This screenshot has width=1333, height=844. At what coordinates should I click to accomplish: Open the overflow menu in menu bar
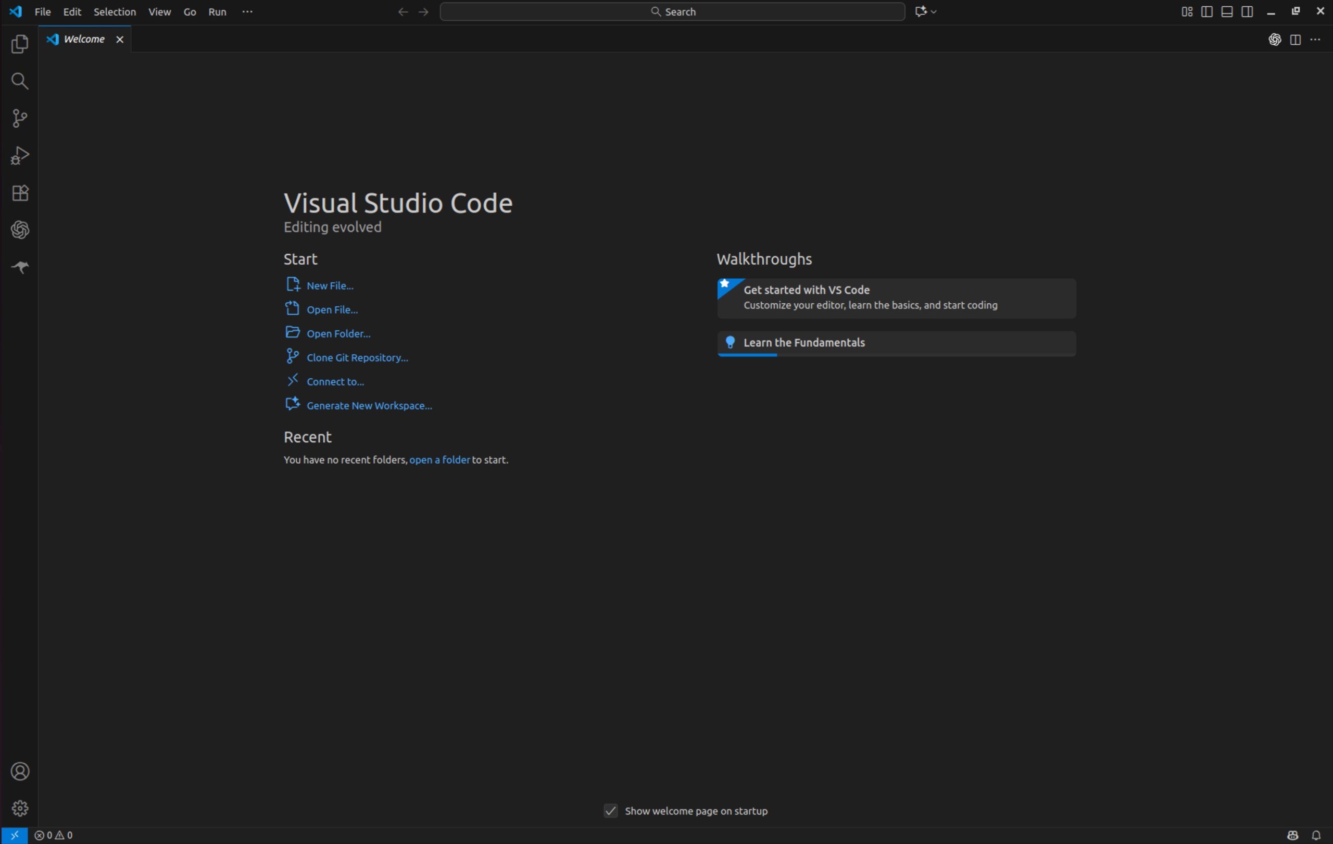point(247,11)
